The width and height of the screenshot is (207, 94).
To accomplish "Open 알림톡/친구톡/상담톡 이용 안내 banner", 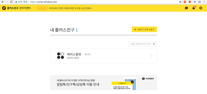I will pyautogui.click(x=103, y=83).
